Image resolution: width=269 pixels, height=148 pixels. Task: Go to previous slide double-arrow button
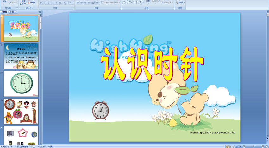(x=268, y=138)
